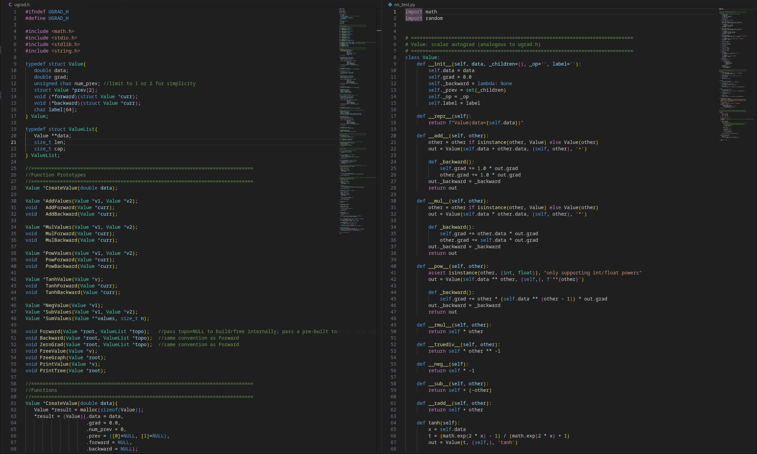This screenshot has height=454, width=757.
Task: Click the 'def __neg__(self):' line
Action: pos(443,364)
